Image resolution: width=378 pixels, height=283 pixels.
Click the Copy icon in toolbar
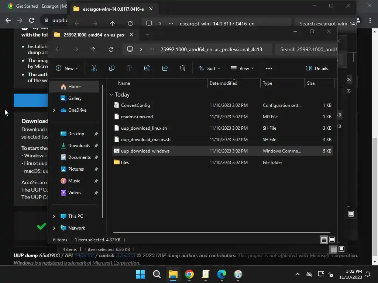coord(111,68)
